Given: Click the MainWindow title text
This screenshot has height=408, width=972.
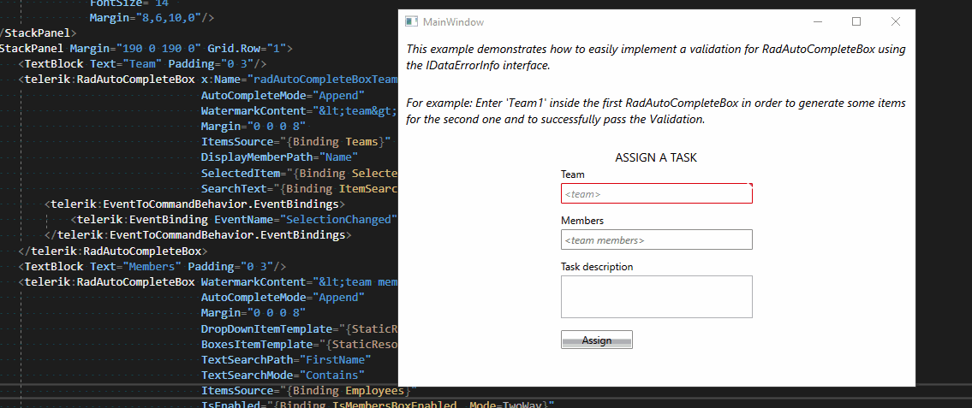Looking at the screenshot, I should pyautogui.click(x=453, y=21).
